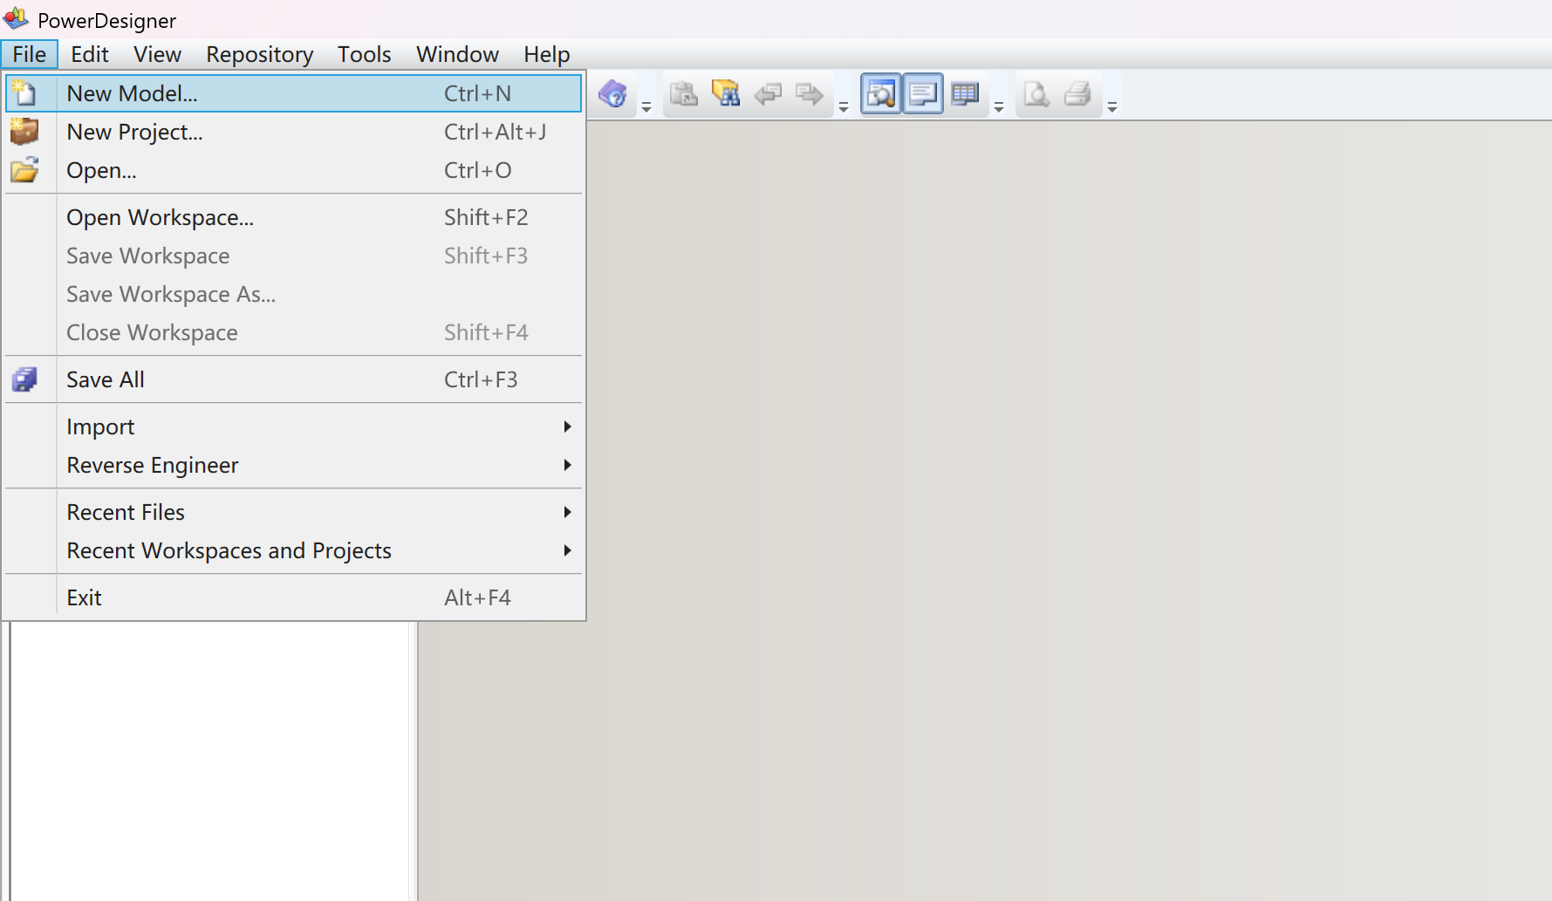Click the Save All disks icon
The width and height of the screenshot is (1552, 901).
(x=24, y=379)
